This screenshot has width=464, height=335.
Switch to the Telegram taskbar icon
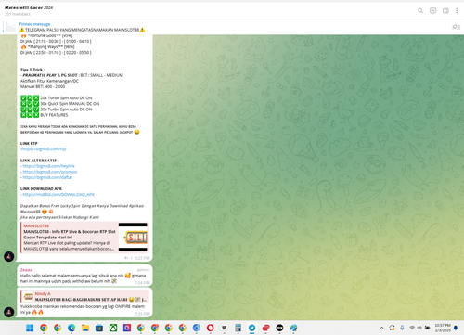pyautogui.click(x=251, y=328)
